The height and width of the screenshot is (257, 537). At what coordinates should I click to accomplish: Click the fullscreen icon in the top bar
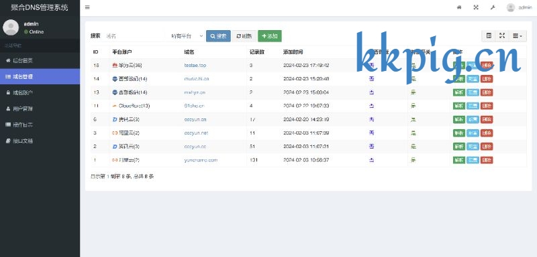pos(476,7)
